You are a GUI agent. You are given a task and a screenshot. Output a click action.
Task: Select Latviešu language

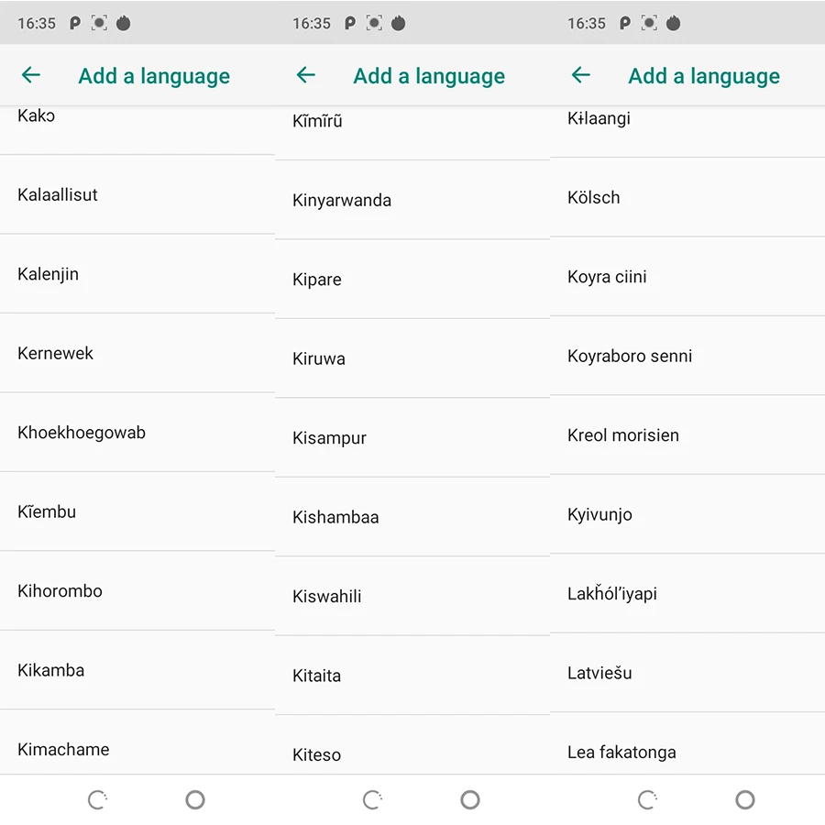(687, 673)
